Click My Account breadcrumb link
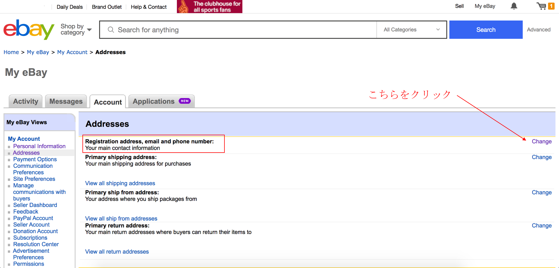Viewport: 559px width, 268px height. click(72, 52)
